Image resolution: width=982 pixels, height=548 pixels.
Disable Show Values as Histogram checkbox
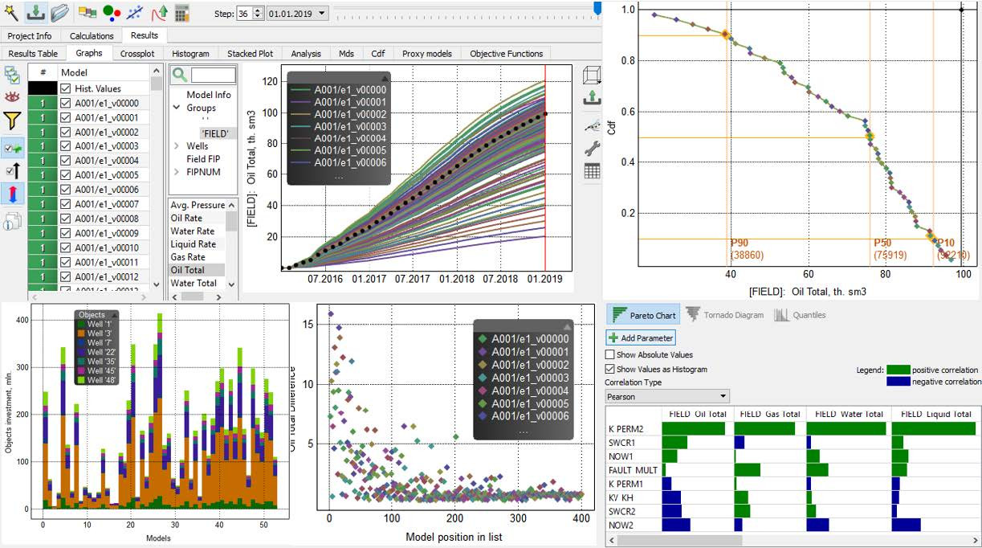[x=610, y=369]
